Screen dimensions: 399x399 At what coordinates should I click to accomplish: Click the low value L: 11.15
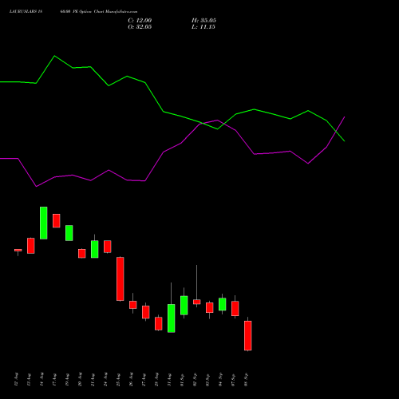(x=203, y=27)
